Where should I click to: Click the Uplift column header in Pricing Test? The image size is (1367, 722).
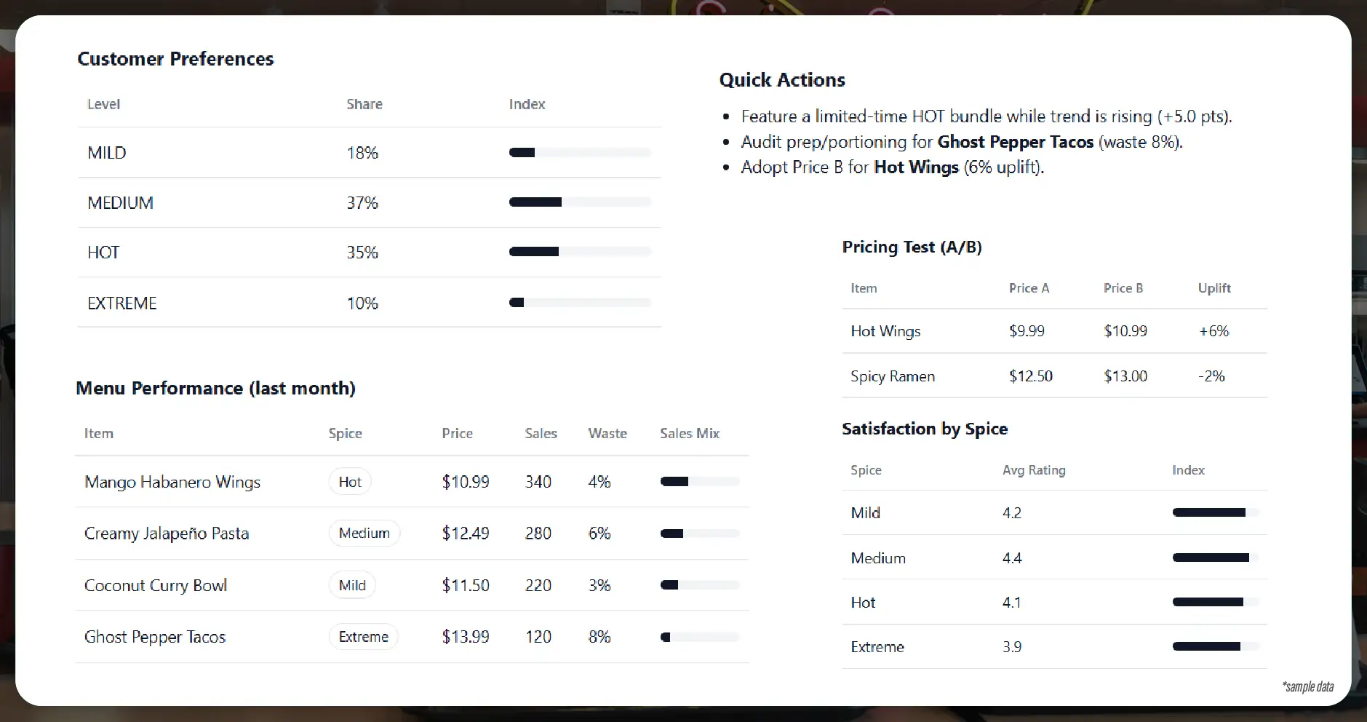[1214, 288]
